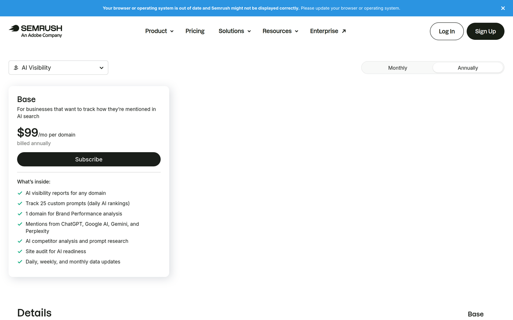This screenshot has height=320, width=513.
Task: Switch billing to Monthly
Action: (x=398, y=68)
